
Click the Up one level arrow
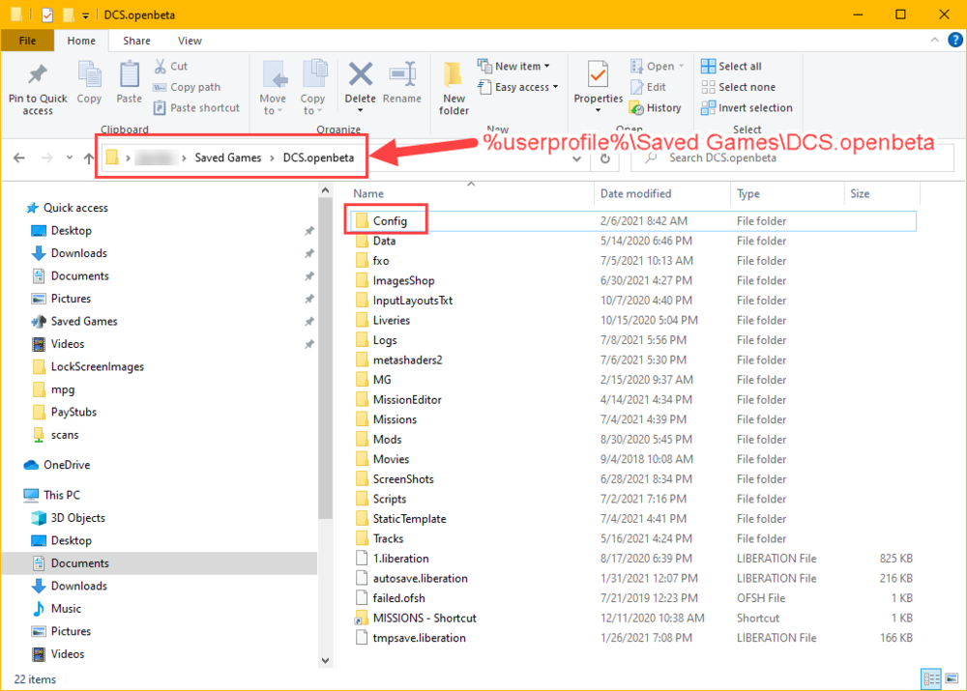point(89,158)
